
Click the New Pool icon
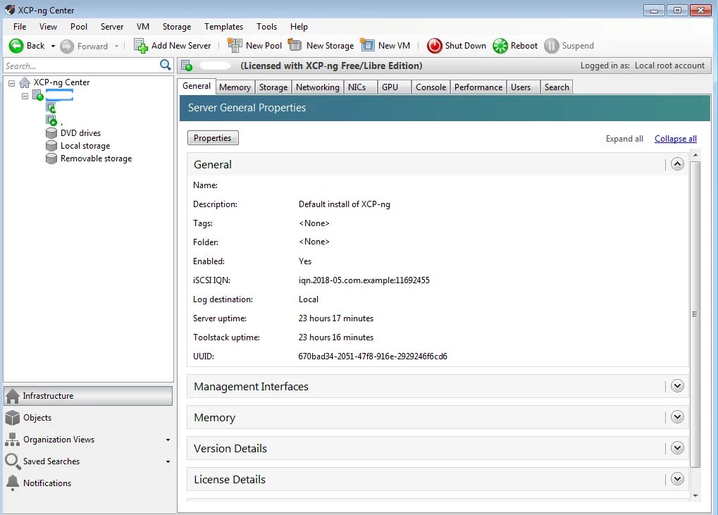pyautogui.click(x=235, y=45)
